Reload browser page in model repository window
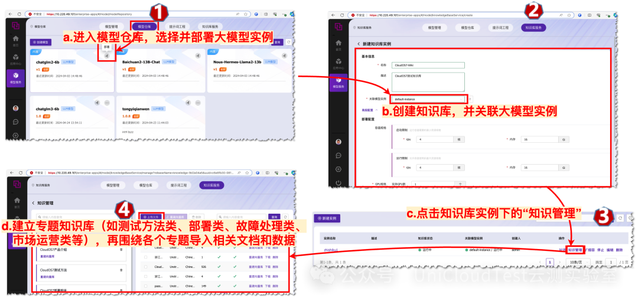Viewport: 638px width, 301px height. click(19, 14)
